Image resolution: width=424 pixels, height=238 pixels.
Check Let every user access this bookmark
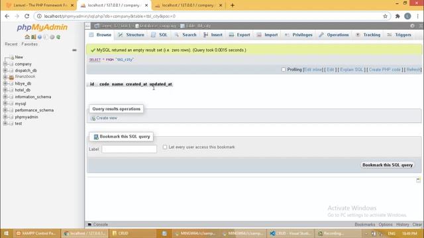[x=165, y=147]
